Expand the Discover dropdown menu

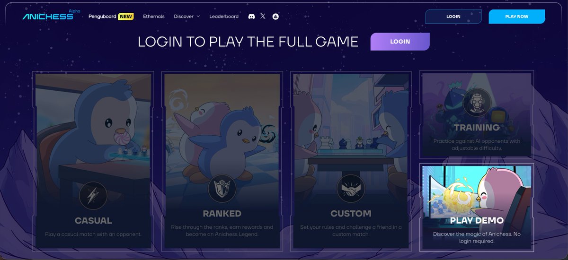pos(186,17)
